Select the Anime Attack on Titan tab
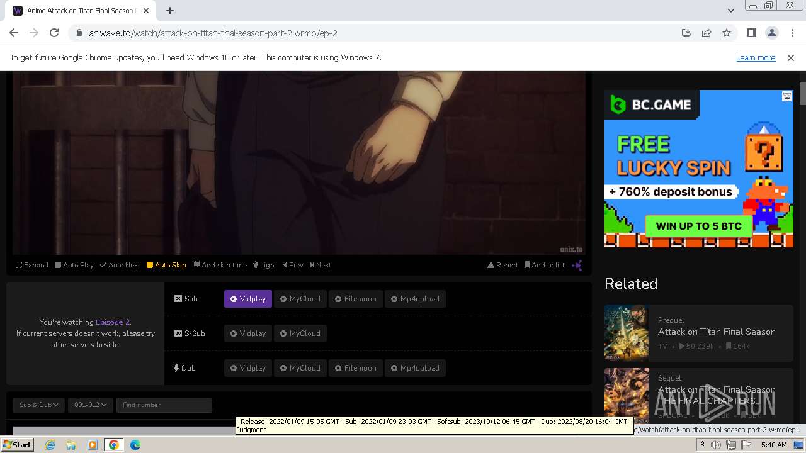806x453 pixels. [79, 11]
